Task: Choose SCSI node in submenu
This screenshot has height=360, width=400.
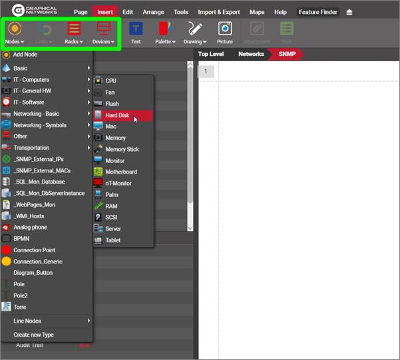Action: pos(123,217)
